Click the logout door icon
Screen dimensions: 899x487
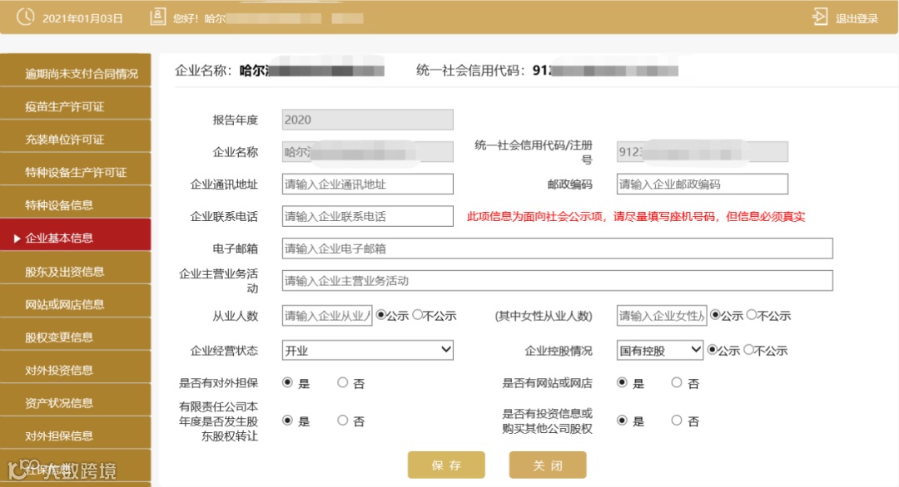click(x=820, y=17)
